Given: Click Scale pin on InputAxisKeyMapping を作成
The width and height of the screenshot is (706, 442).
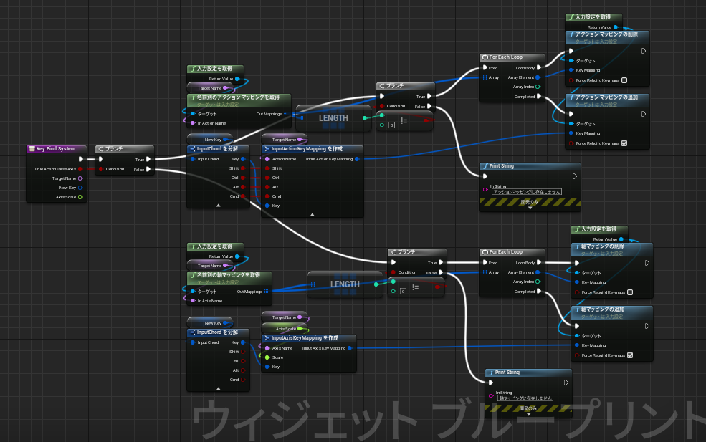Looking at the screenshot, I should click(x=267, y=357).
